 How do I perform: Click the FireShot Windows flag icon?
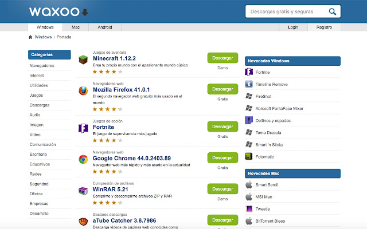249,96
